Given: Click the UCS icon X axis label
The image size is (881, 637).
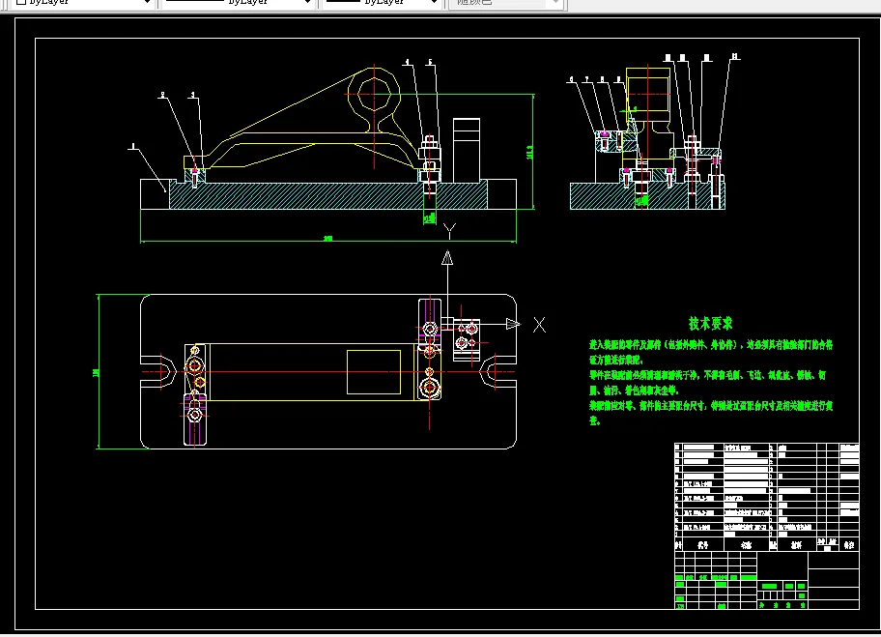Looking at the screenshot, I should [x=539, y=325].
